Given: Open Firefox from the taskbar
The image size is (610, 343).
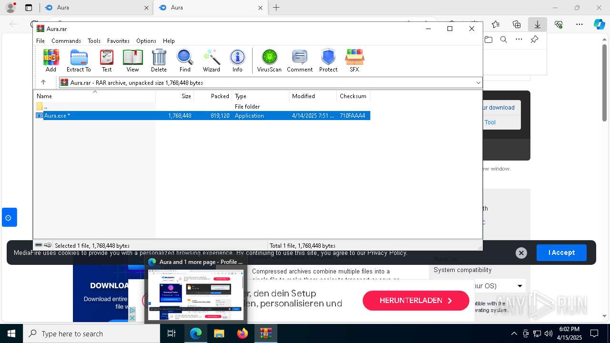Looking at the screenshot, I should click(243, 333).
